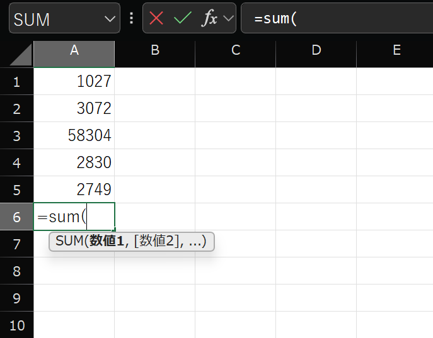Viewport: 433px width, 338px height.
Task: Click cell containing 2749
Action: tap(74, 189)
